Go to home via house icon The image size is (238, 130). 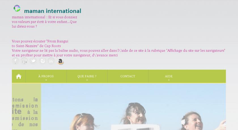coord(19,76)
